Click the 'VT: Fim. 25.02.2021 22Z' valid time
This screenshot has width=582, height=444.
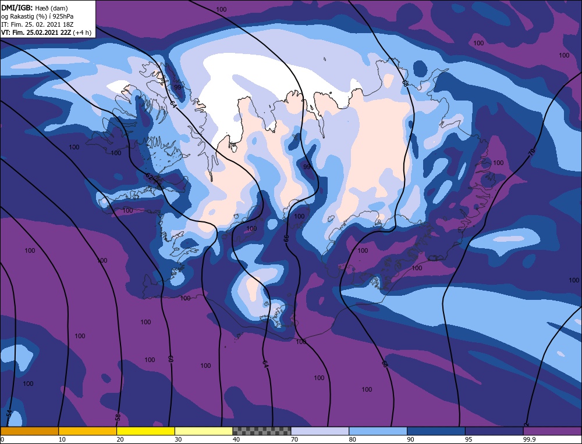36,32
